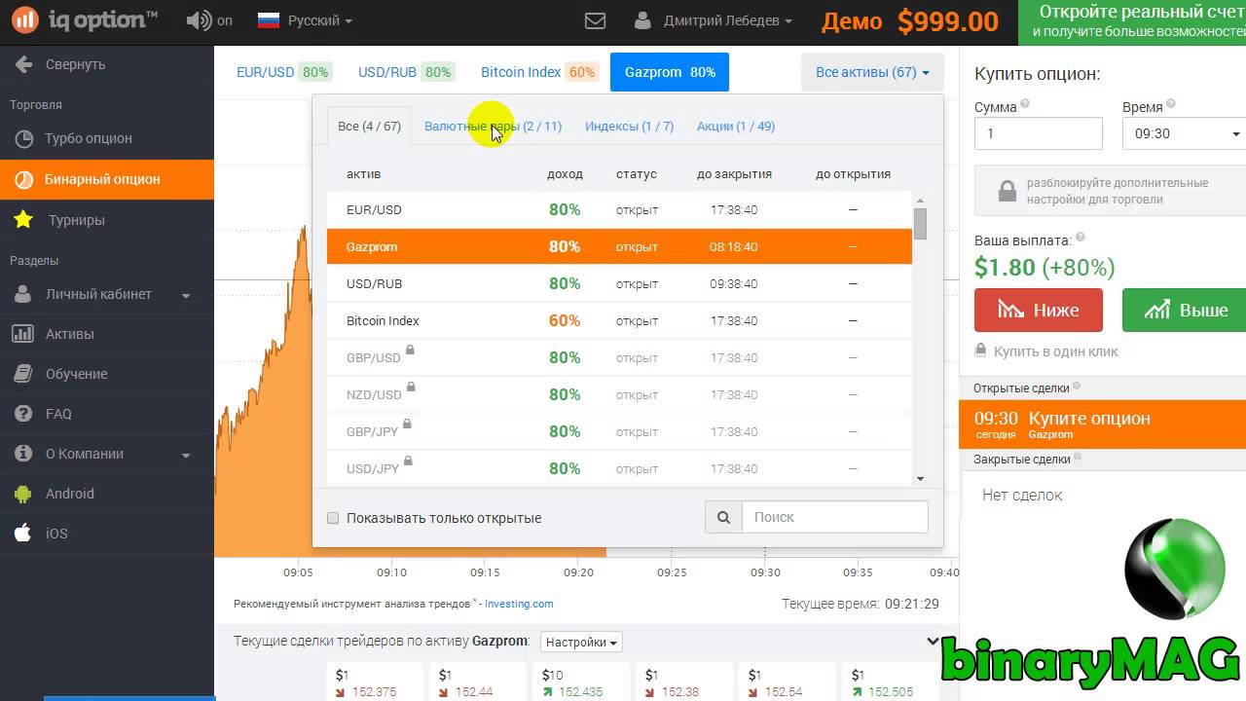Select the EUR/USD row in asset list
Image resolution: width=1246 pixels, height=701 pixels.
619,210
